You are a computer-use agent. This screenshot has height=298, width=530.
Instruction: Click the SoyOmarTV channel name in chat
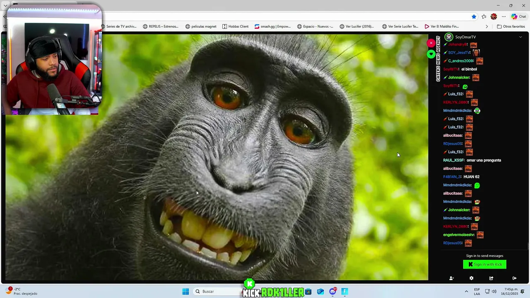point(465,37)
